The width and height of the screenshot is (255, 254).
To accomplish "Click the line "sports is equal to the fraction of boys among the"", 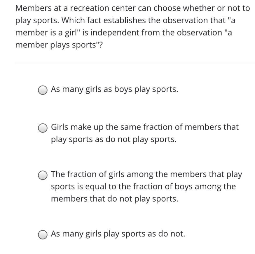I will click(x=143, y=186).
